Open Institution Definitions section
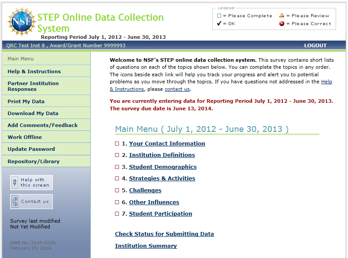348x258 pixels. coord(162,155)
